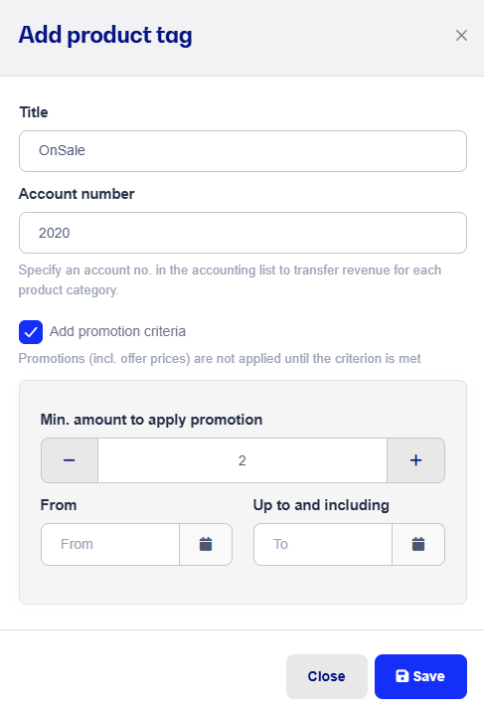Click the Min. amount to apply promotion label

151,420
